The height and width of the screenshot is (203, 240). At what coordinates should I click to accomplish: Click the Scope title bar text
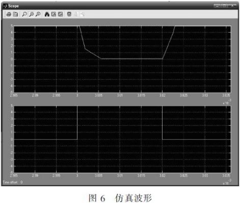[13, 6]
